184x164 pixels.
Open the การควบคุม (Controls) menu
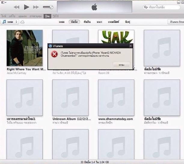point(35,16)
